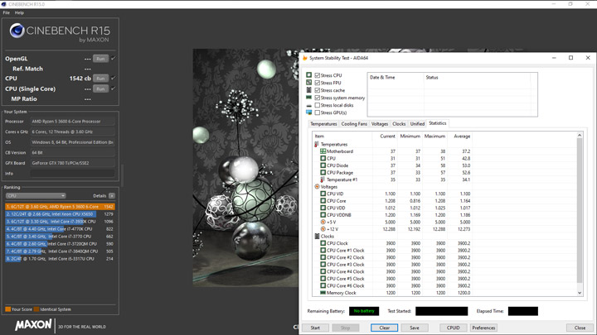The width and height of the screenshot is (597, 335).
Task: Click the Temperature #1 sensor icon
Action: 323,179
